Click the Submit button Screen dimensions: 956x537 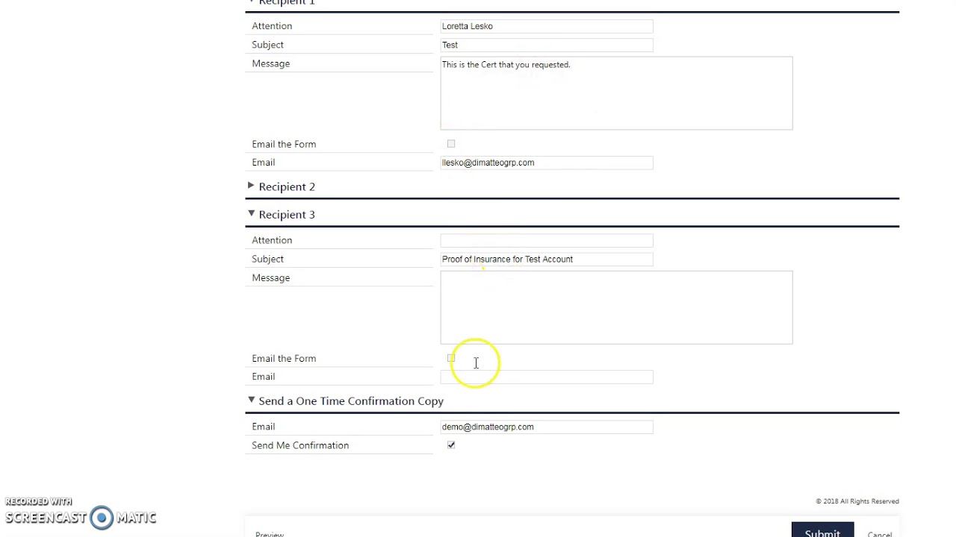822,530
